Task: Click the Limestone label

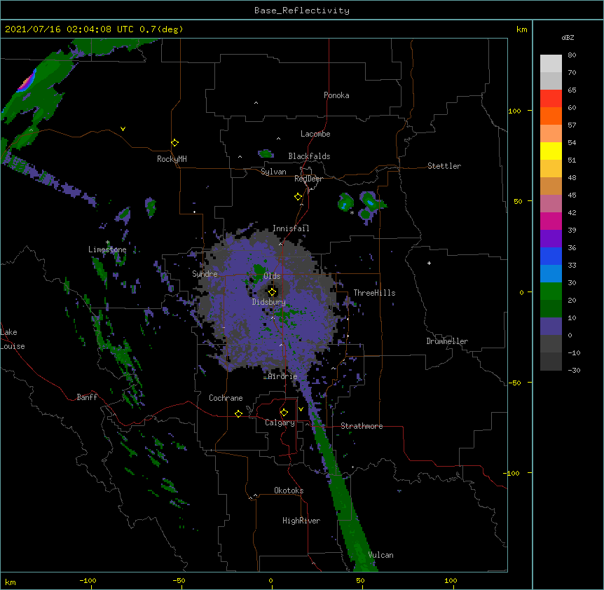Action: pos(107,249)
